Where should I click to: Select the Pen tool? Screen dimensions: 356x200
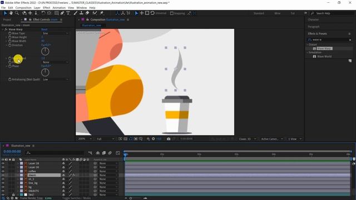click(x=62, y=13)
